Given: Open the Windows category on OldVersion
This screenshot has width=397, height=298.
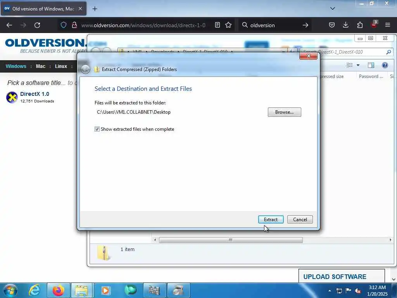Looking at the screenshot, I should (16, 66).
